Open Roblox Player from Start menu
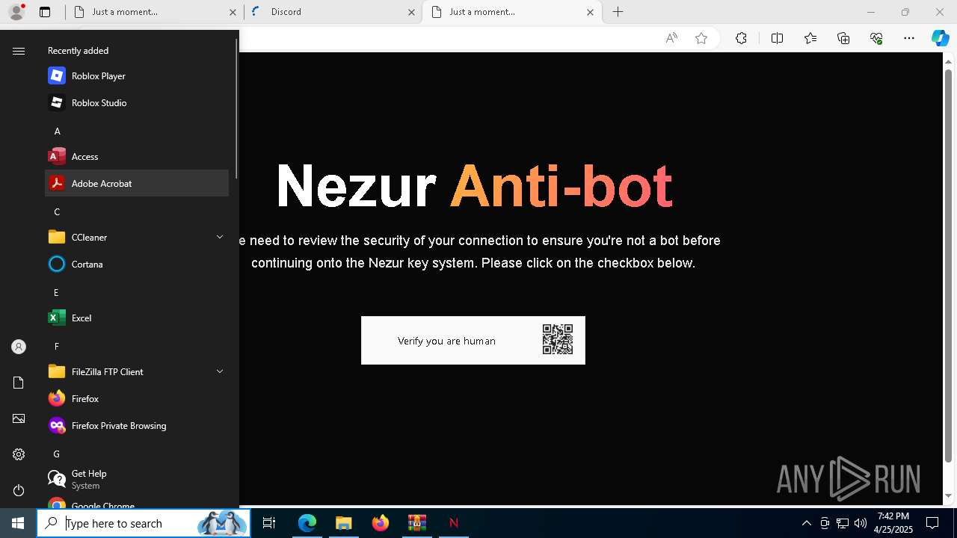This screenshot has height=538, width=957. [137, 75]
